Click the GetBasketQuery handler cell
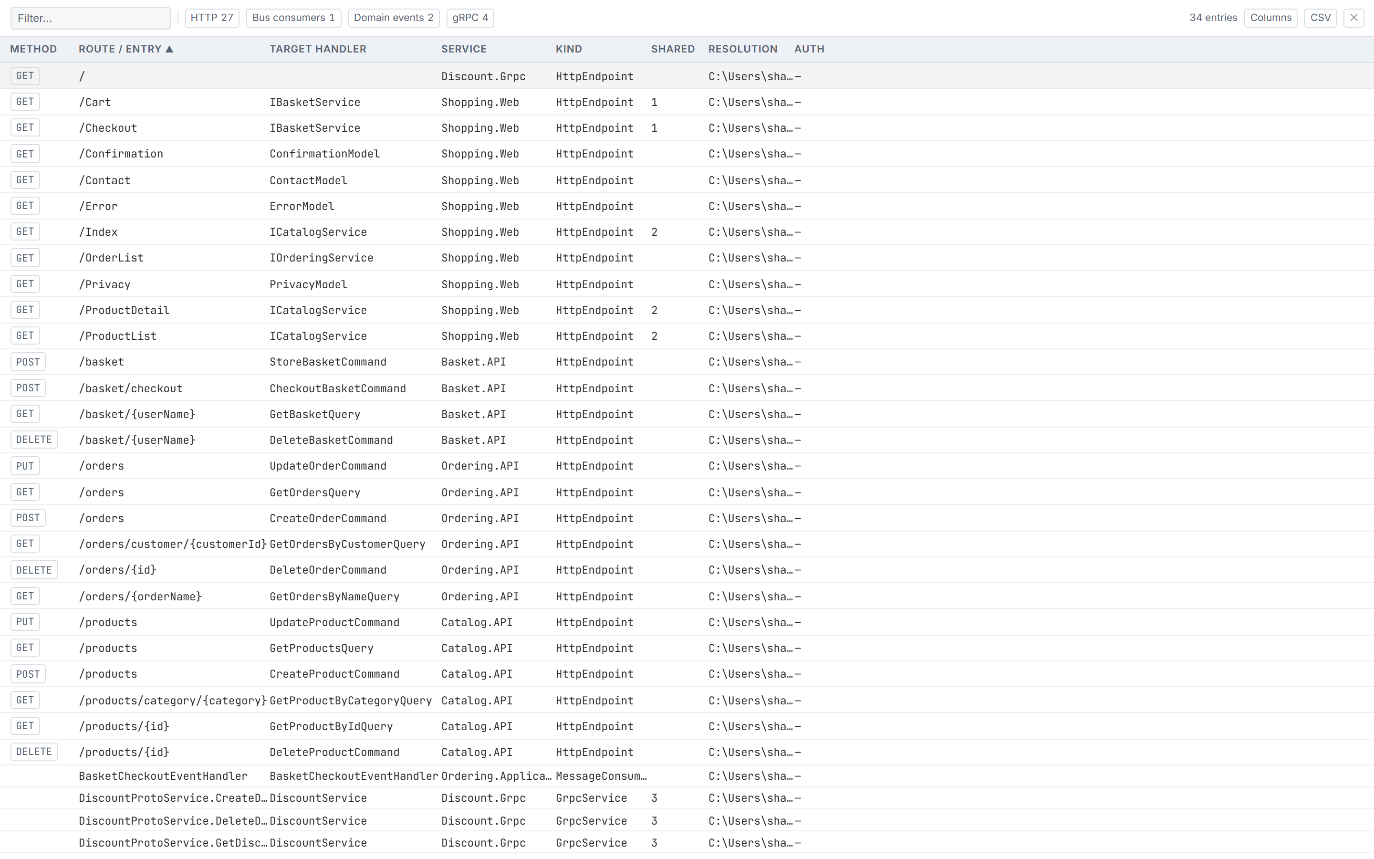This screenshot has width=1374, height=859. point(315,414)
